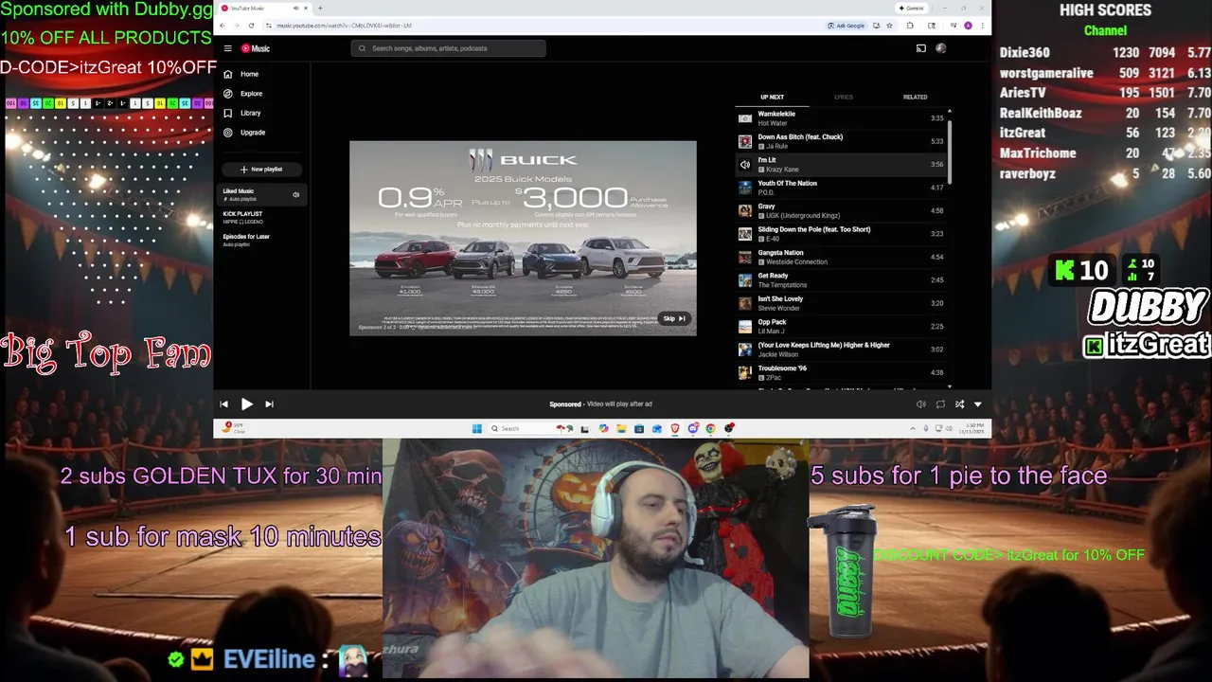The width and height of the screenshot is (1212, 682).
Task: Click the Cast to device icon
Action: coord(920,48)
